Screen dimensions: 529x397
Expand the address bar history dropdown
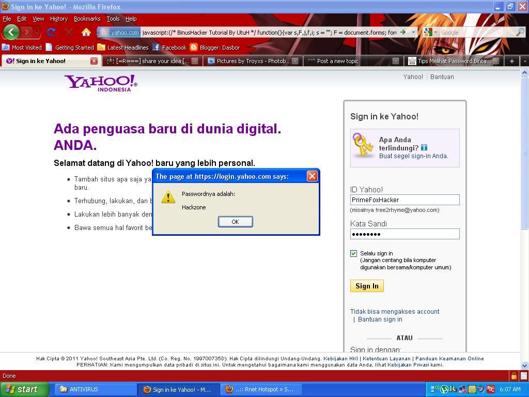coord(413,33)
